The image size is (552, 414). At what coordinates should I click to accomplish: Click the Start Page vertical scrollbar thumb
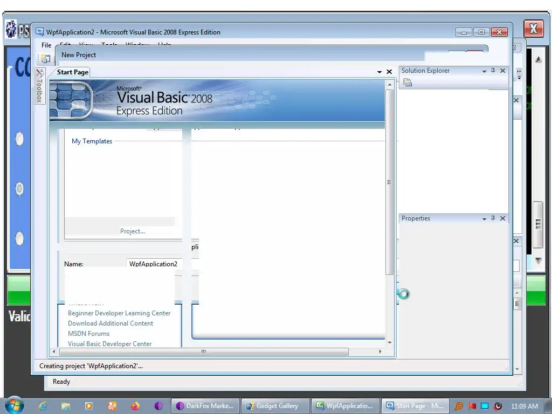click(389, 182)
